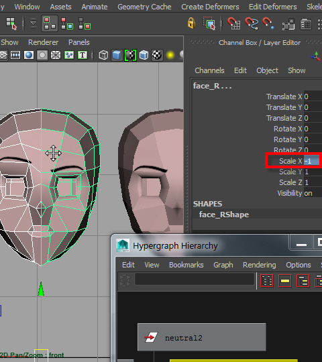Click the light blue shaded cube viewport icon
Image resolution: width=322 pixels, height=362 pixels.
tap(144, 55)
